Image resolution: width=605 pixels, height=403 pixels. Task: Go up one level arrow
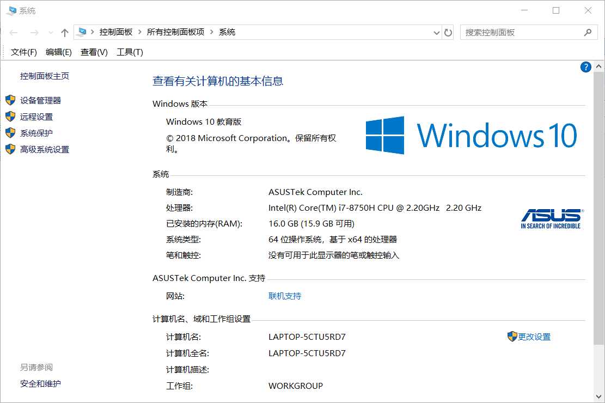[64, 33]
